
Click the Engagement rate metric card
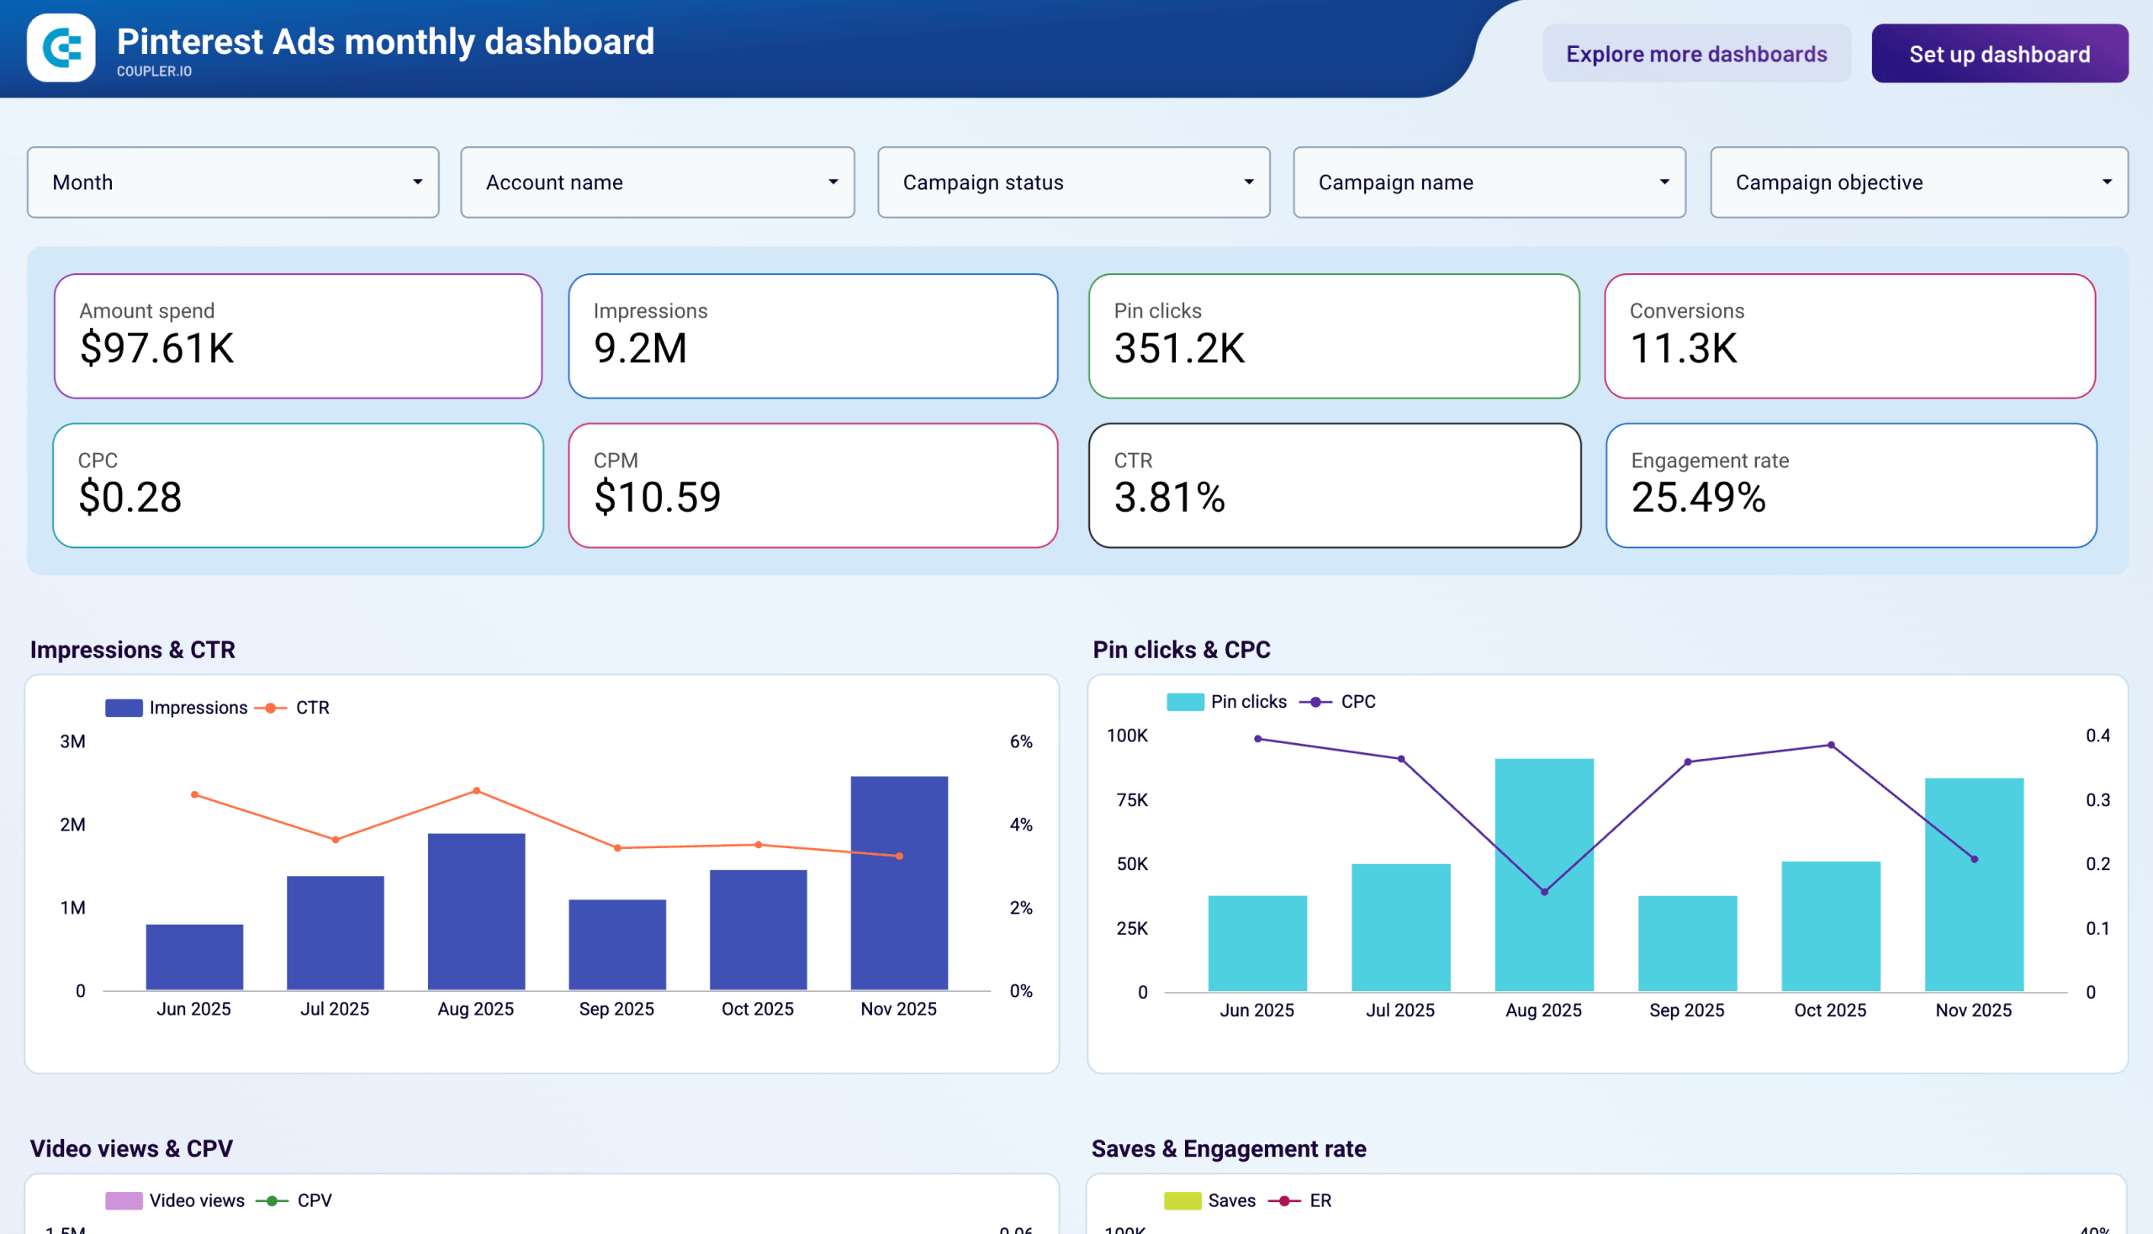tap(1851, 485)
